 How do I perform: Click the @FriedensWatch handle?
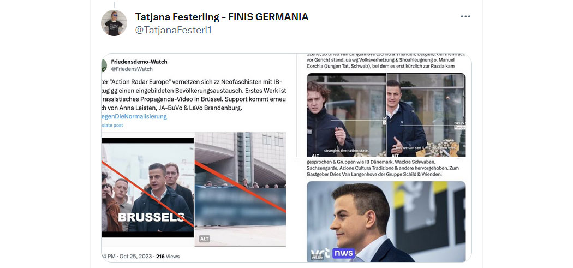(132, 69)
